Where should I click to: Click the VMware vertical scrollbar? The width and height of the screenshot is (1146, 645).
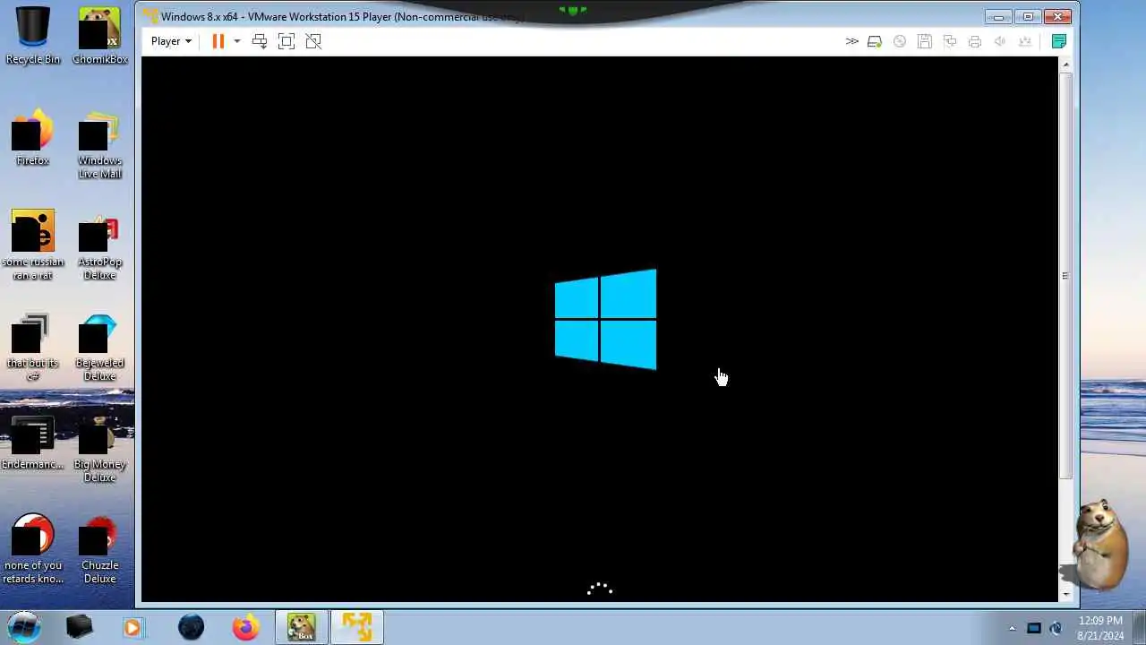click(x=1065, y=274)
